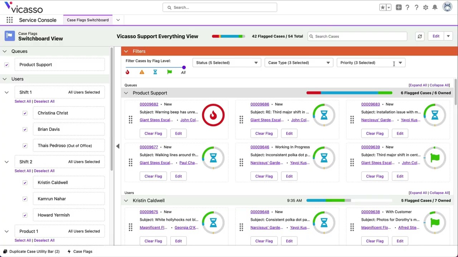Filter by green flag level icon
Screen dimensions: 458x257
[x=170, y=72]
